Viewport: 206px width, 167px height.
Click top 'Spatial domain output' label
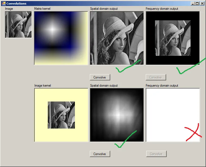(104, 9)
